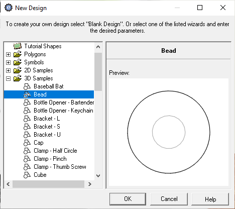Click the shape icon beside Bead
The width and height of the screenshot is (235, 209).
click(27, 94)
